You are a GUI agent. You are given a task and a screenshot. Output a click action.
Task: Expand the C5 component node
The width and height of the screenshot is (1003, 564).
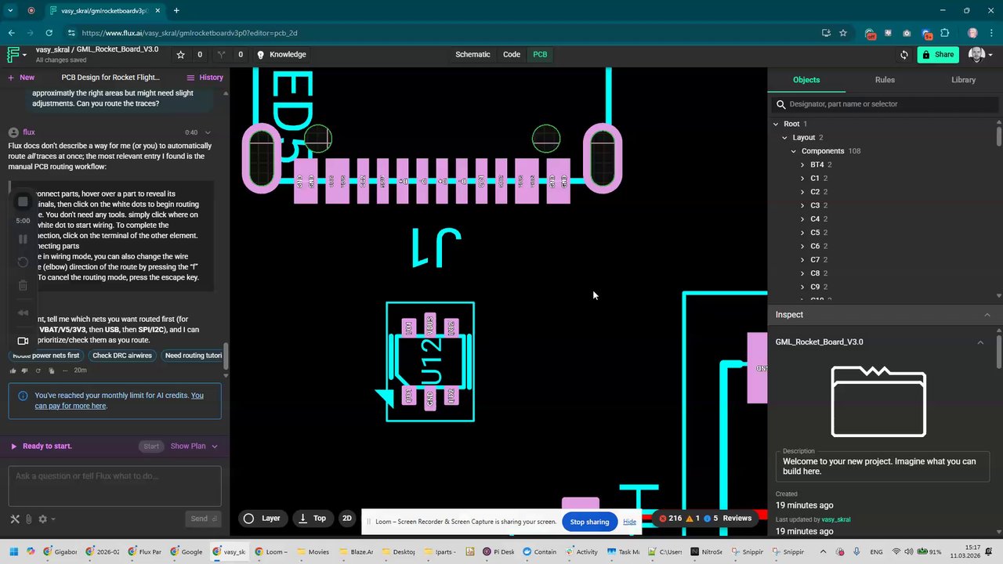pyautogui.click(x=802, y=233)
